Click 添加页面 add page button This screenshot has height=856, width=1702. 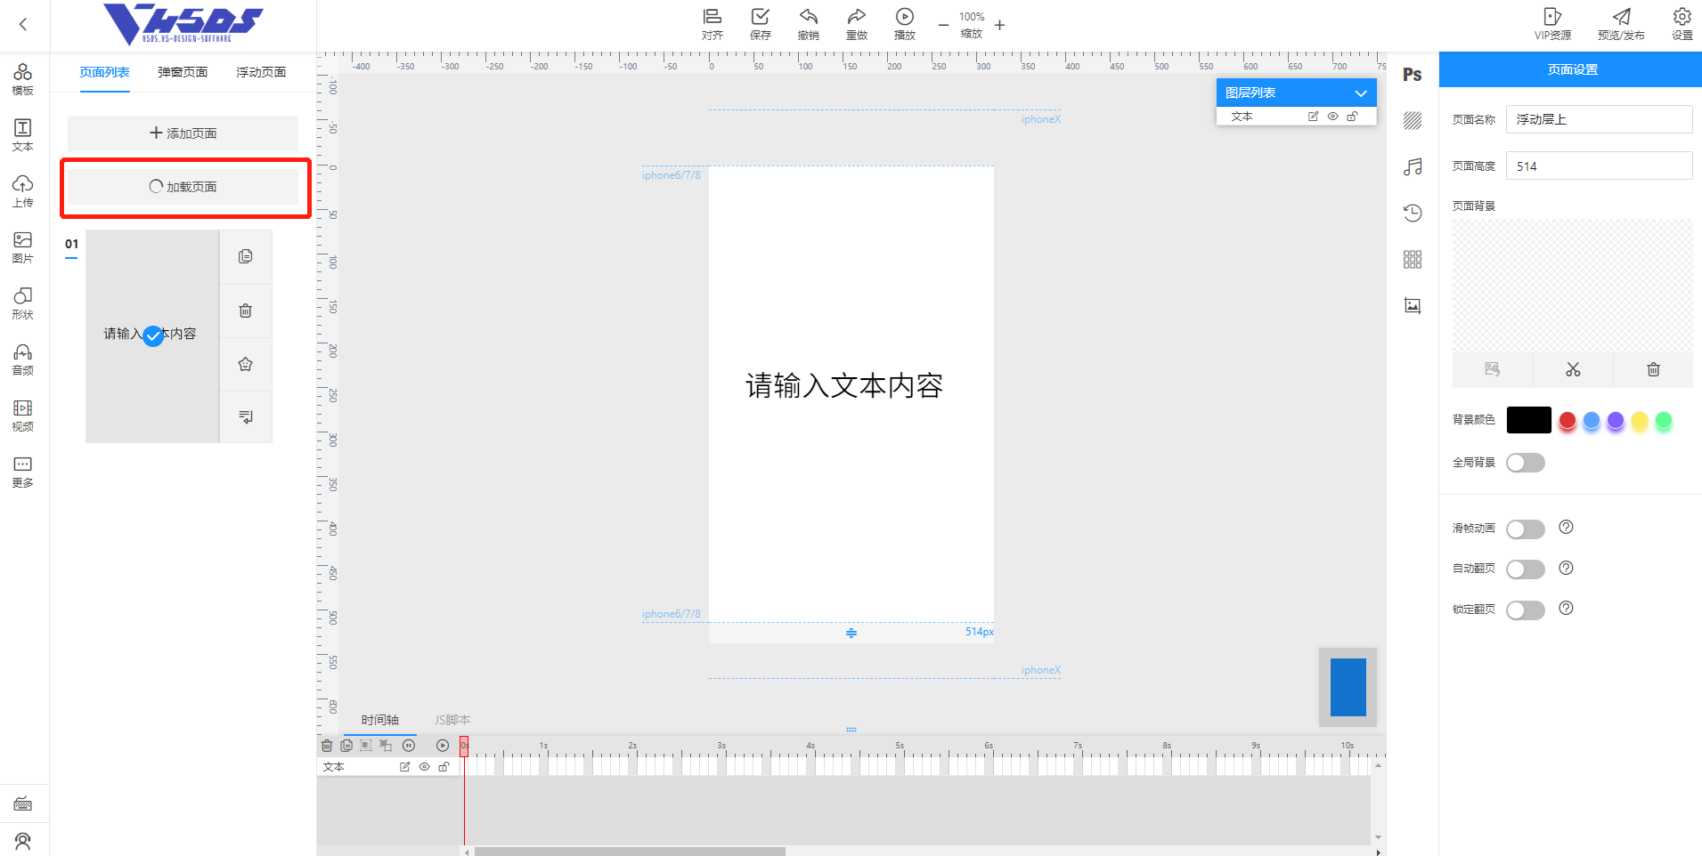click(x=183, y=133)
